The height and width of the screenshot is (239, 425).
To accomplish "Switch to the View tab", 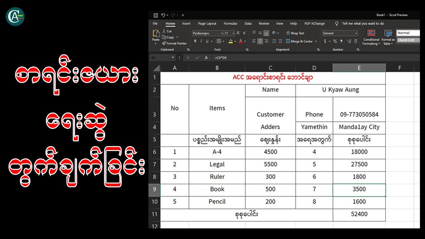I will (280, 24).
